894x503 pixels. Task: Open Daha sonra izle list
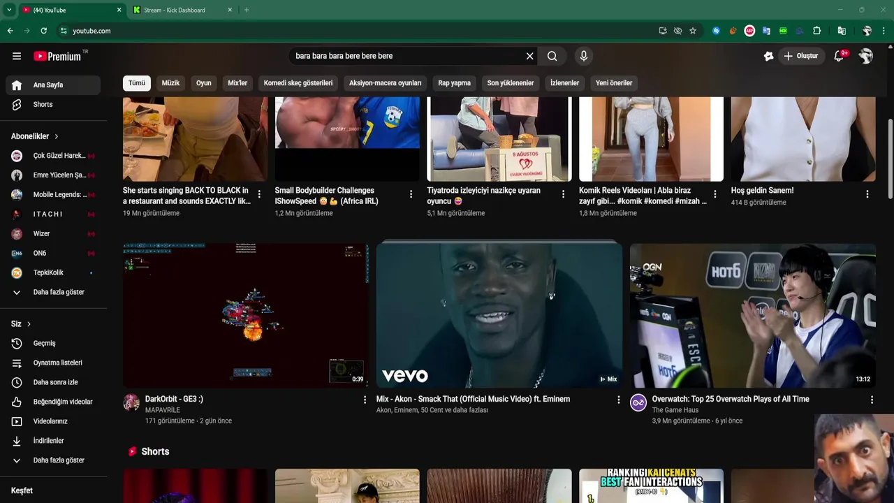[53, 383]
